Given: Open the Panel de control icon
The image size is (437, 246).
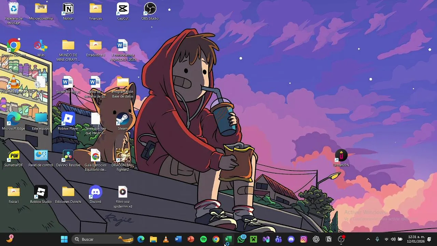Looking at the screenshot, I should [41, 158].
